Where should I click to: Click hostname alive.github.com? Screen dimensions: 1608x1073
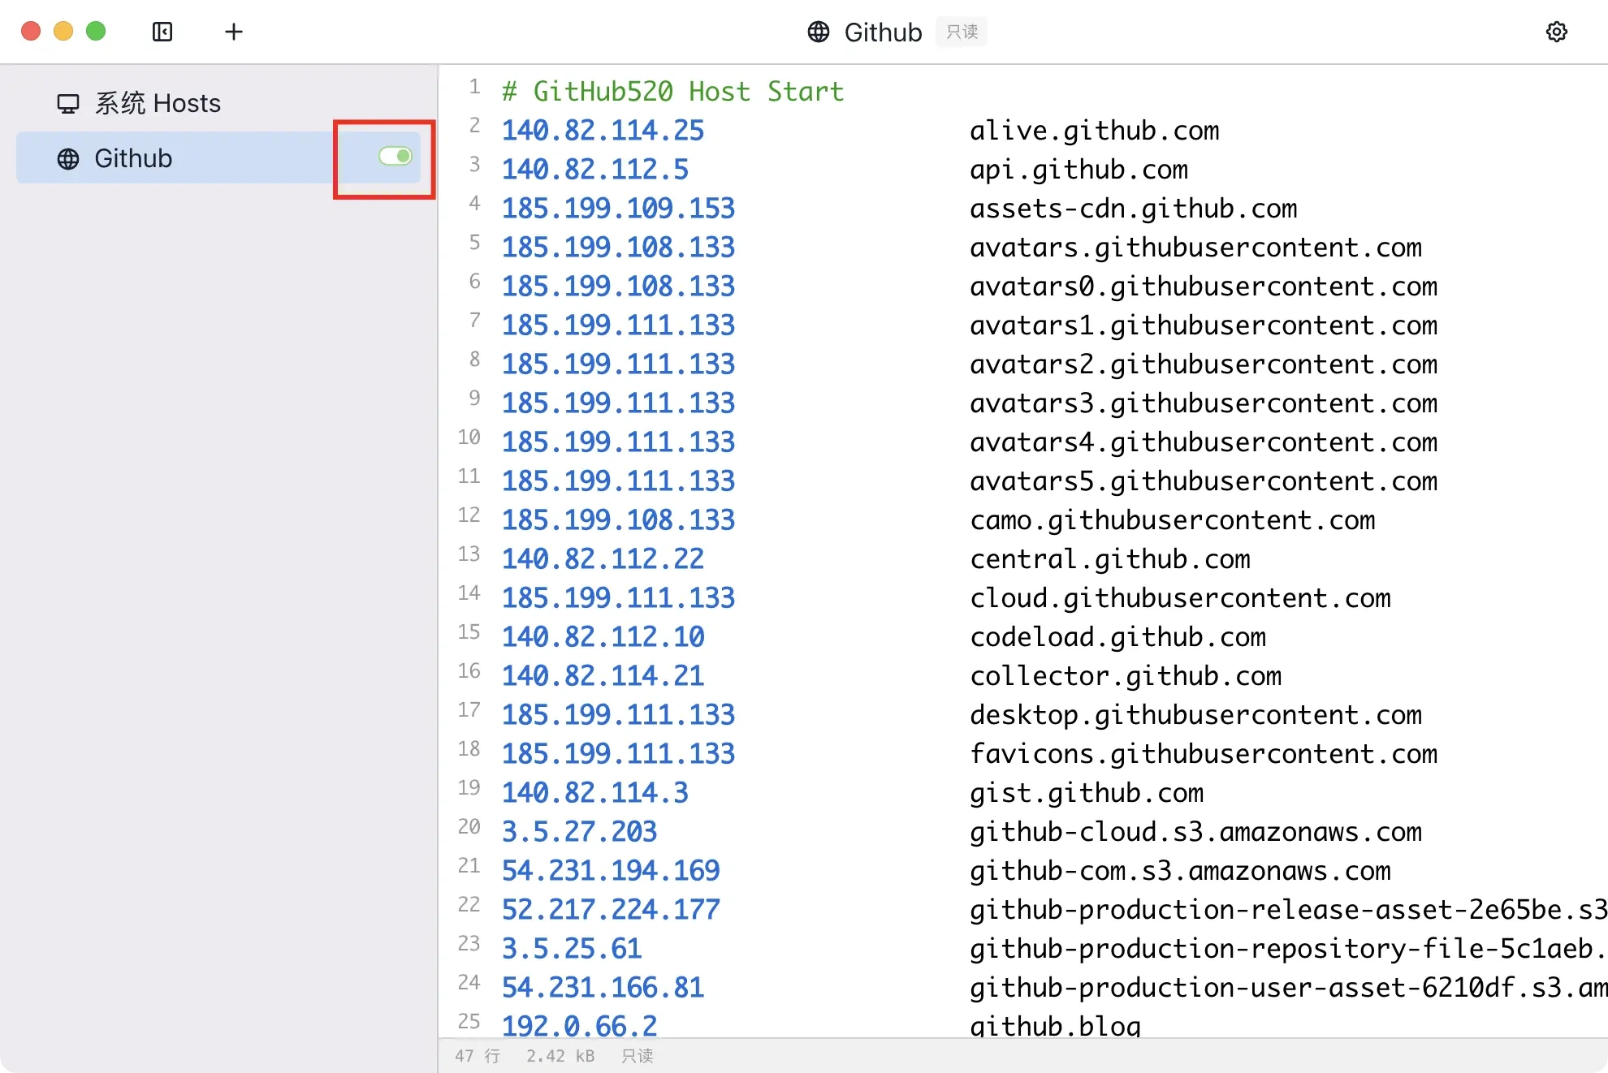1095,130
